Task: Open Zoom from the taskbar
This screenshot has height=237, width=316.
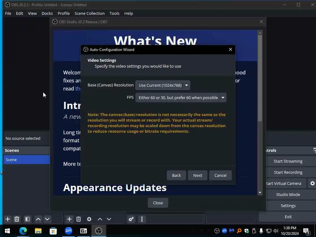Action: (68, 231)
